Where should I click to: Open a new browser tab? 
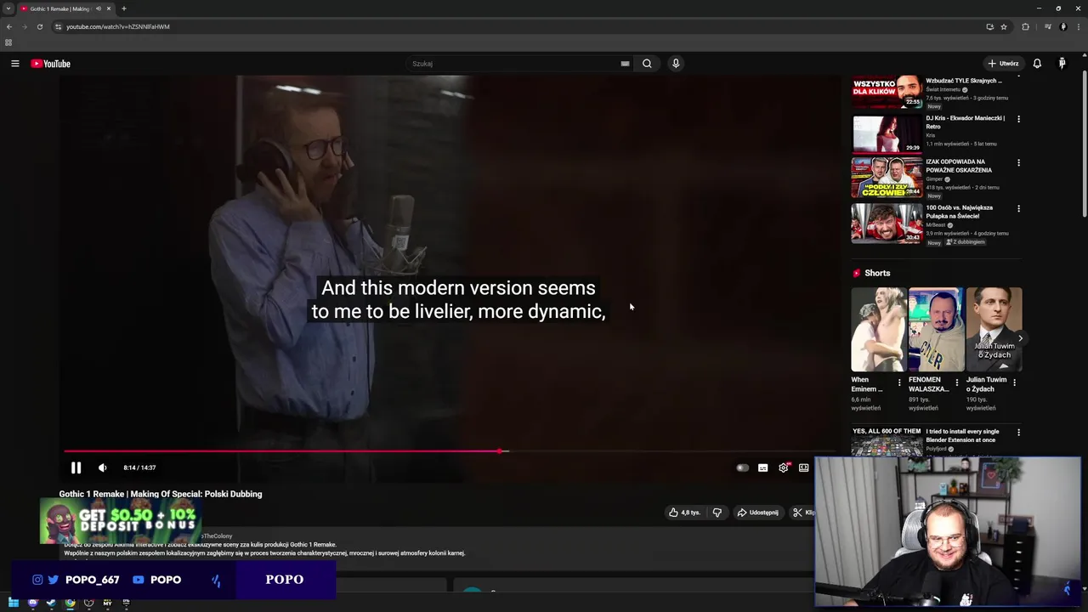(x=124, y=8)
